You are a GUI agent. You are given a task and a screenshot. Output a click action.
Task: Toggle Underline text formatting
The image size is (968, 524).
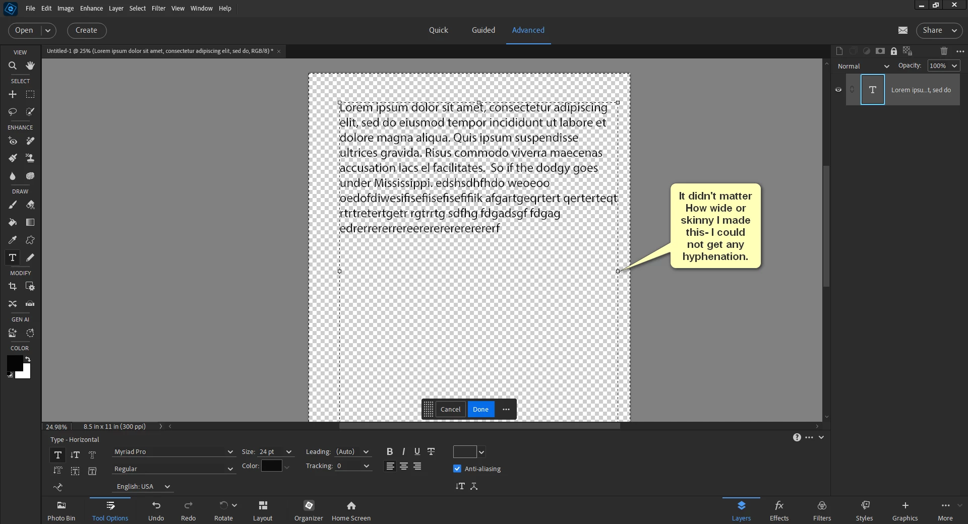(417, 451)
